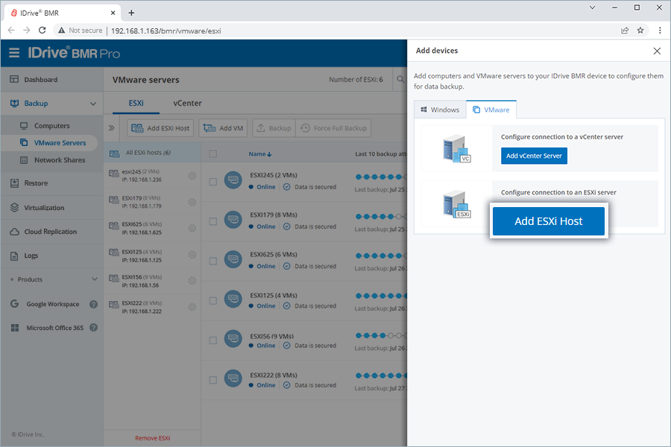Close the Add devices panel

tap(657, 51)
